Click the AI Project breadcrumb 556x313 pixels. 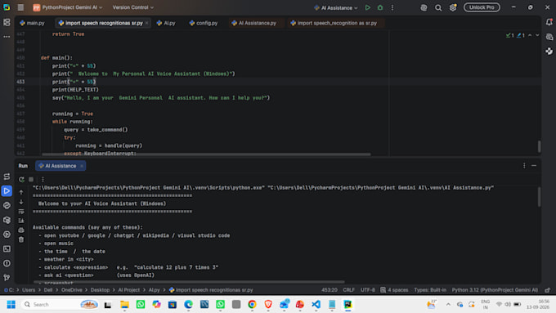[128, 290]
